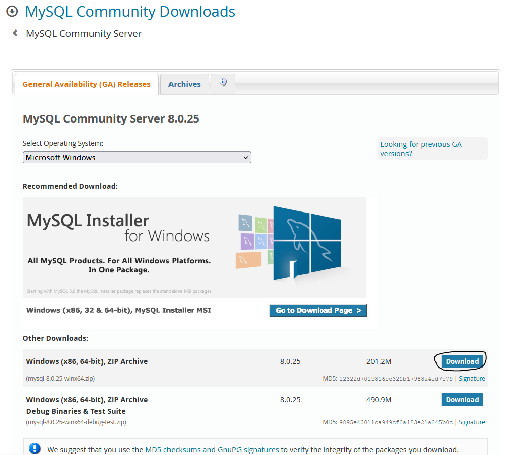509x455 pixels.
Task: Click the dropdown arrow on Microsoft Windows selector
Action: point(246,157)
